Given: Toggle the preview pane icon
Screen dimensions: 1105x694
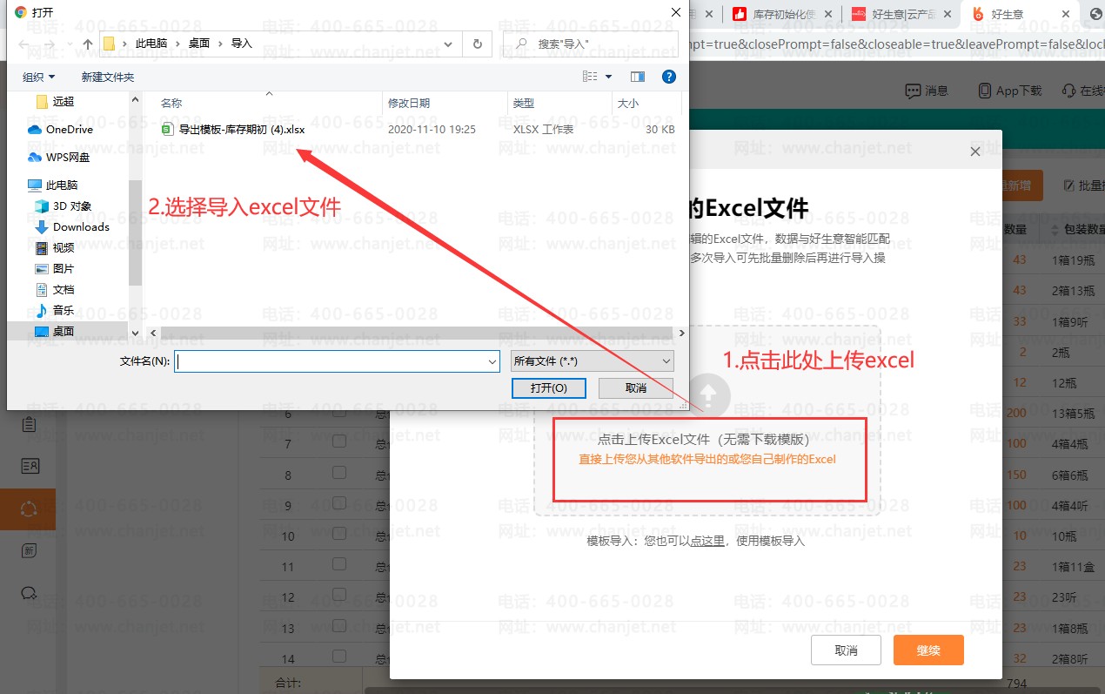Looking at the screenshot, I should click(x=638, y=77).
